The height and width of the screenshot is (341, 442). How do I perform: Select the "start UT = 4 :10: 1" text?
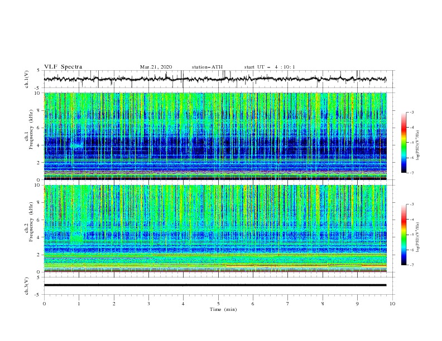click(270, 67)
